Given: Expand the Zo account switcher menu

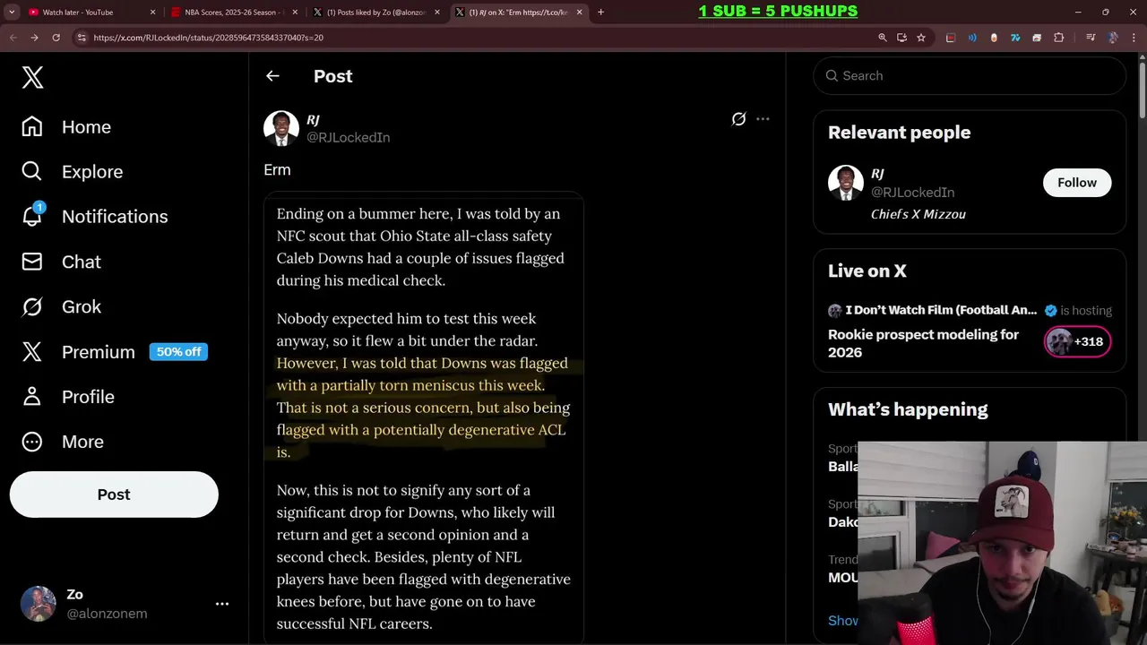Looking at the screenshot, I should 222,604.
